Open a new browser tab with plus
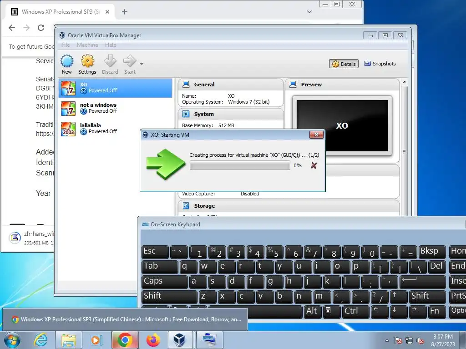466x349 pixels. (x=125, y=12)
